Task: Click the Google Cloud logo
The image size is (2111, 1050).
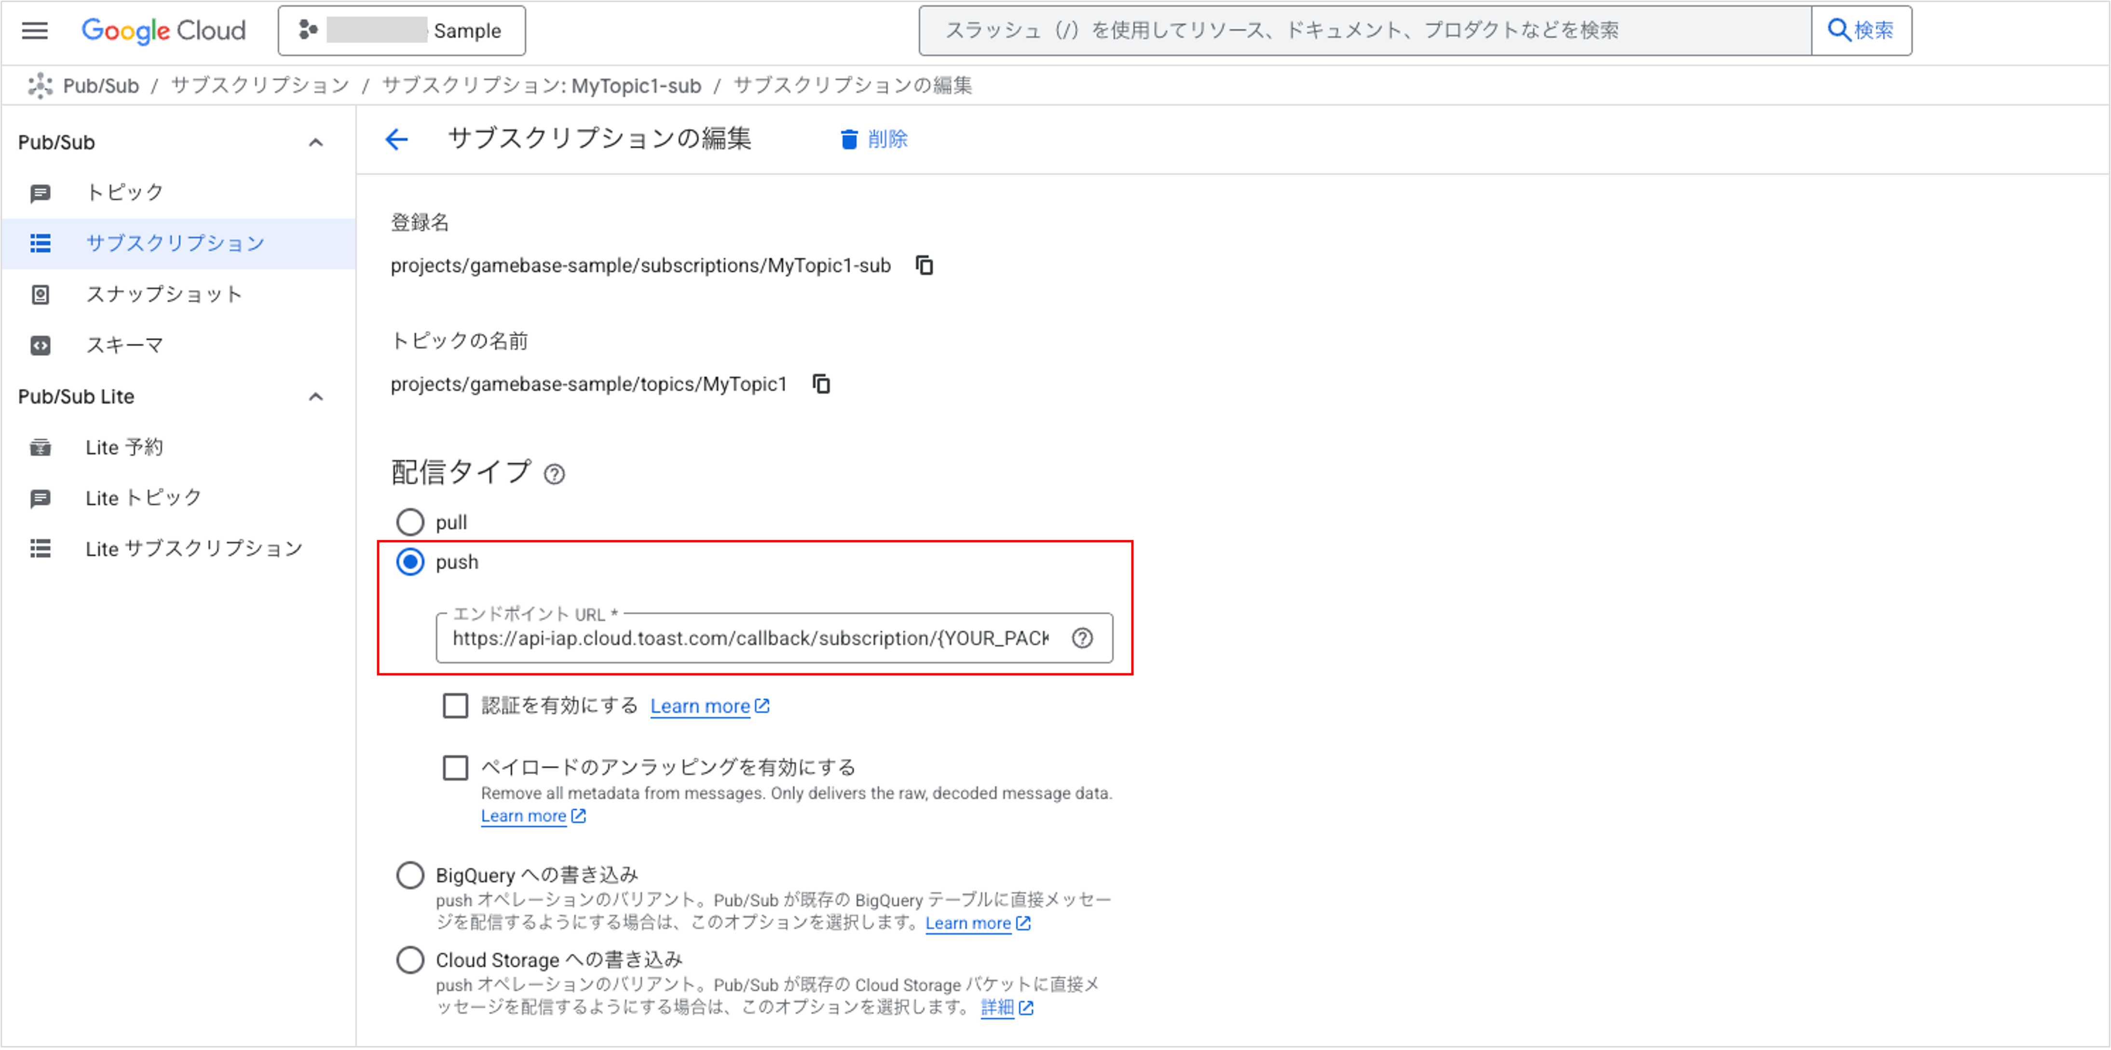Action: pyautogui.click(x=163, y=30)
